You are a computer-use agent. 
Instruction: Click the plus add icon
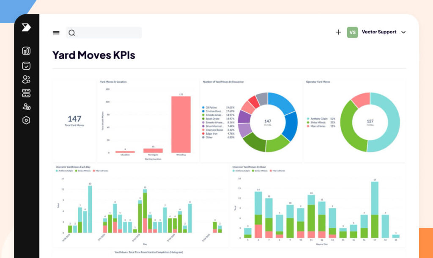[x=338, y=32]
